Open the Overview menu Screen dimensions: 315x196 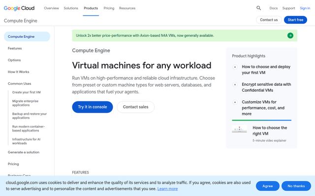tap(51, 8)
